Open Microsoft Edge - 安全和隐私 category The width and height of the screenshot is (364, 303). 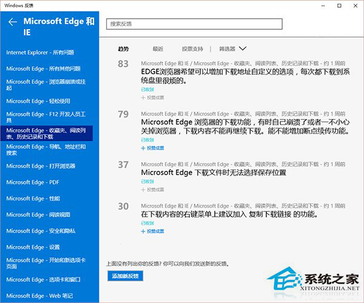41,231
